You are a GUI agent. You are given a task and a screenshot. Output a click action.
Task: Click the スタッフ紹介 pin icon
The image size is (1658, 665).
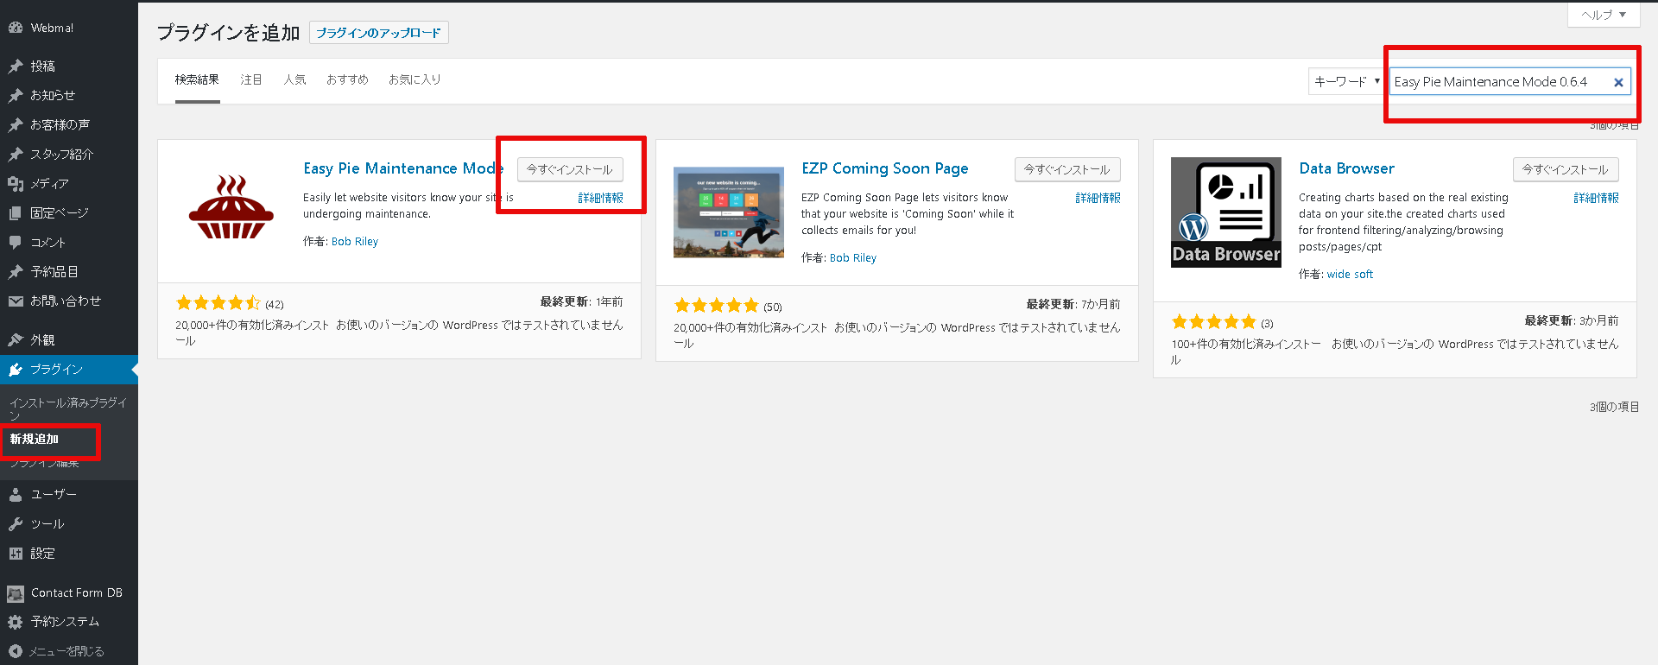(x=15, y=155)
